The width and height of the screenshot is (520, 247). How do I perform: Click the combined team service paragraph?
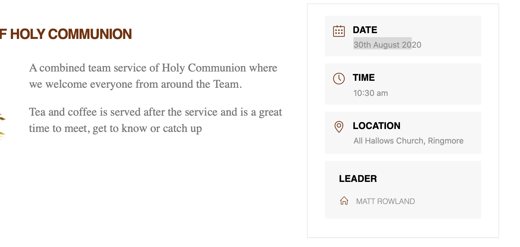click(153, 76)
